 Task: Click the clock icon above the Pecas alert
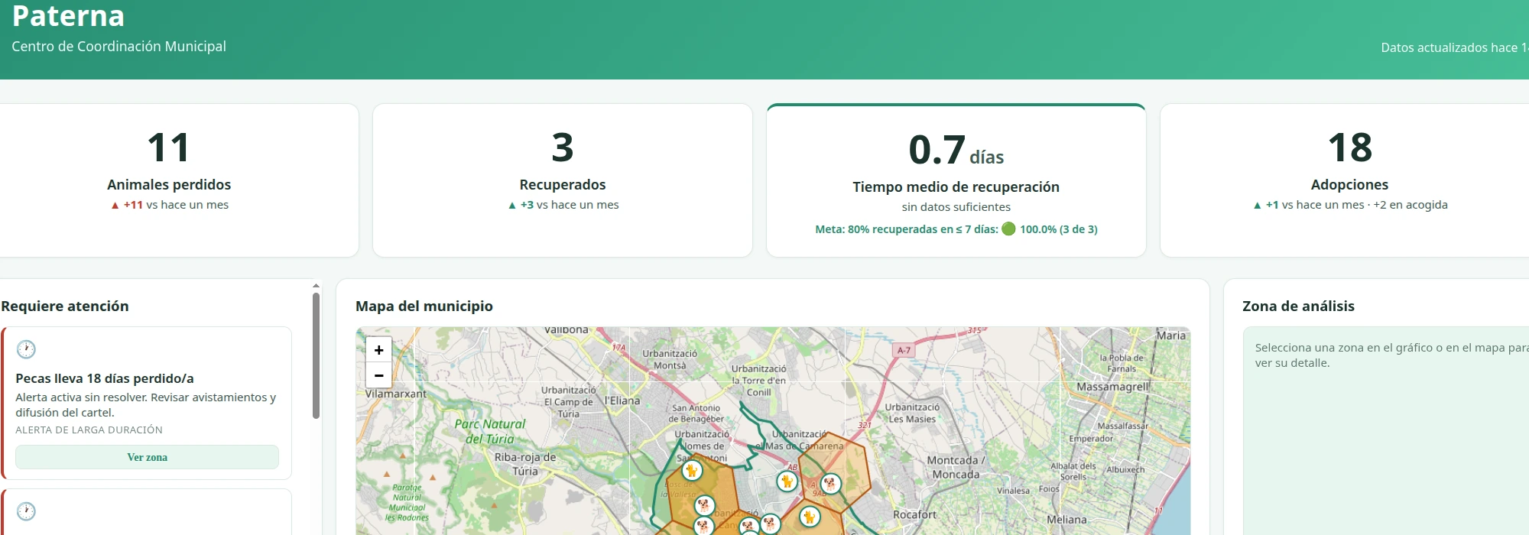26,349
